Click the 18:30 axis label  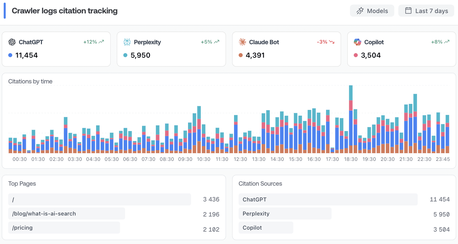(351, 159)
